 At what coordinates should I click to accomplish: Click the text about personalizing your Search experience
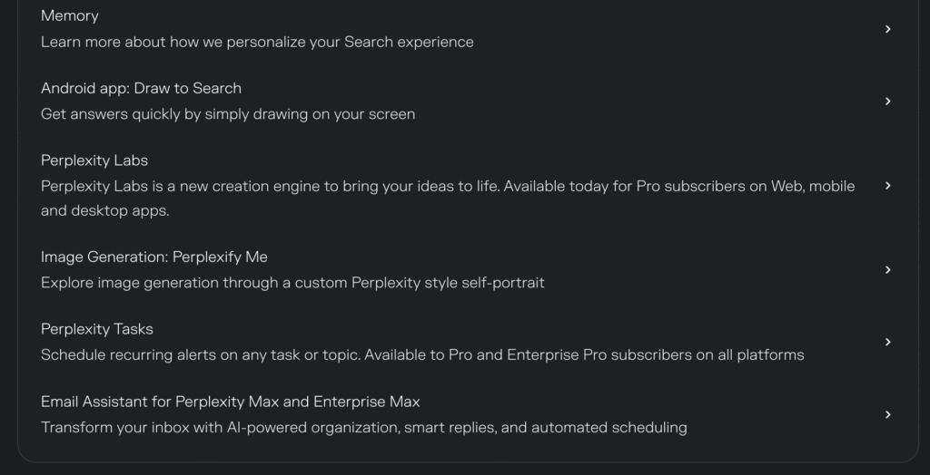click(x=257, y=42)
